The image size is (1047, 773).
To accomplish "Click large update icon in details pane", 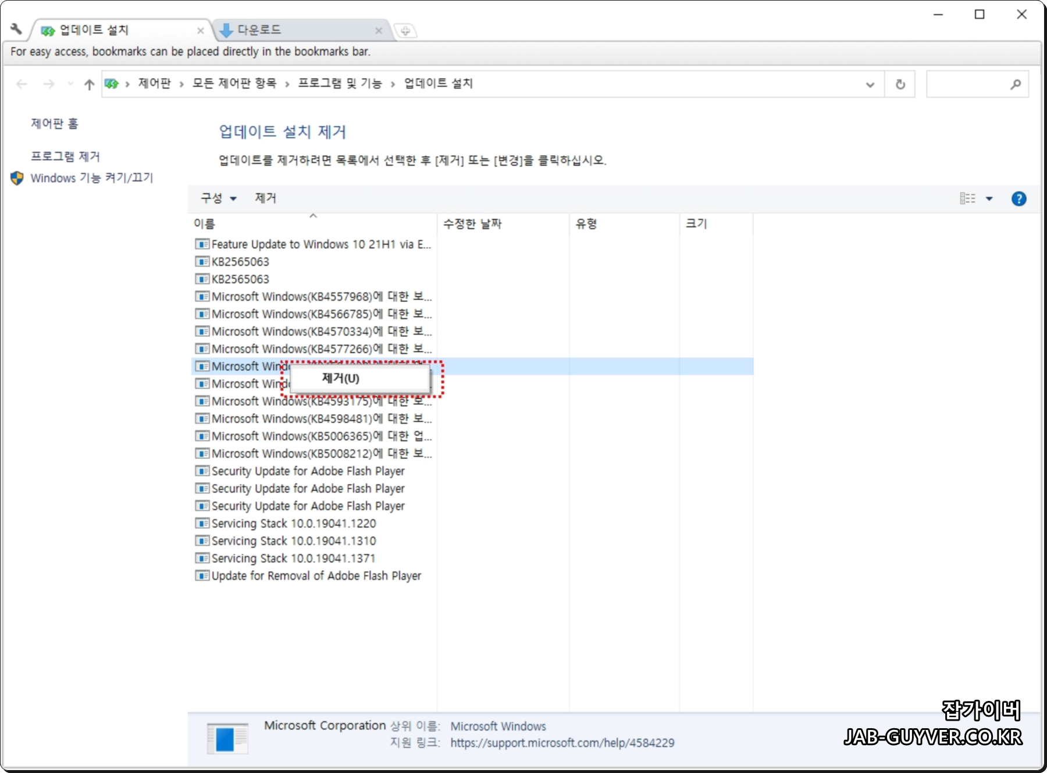I will click(228, 739).
